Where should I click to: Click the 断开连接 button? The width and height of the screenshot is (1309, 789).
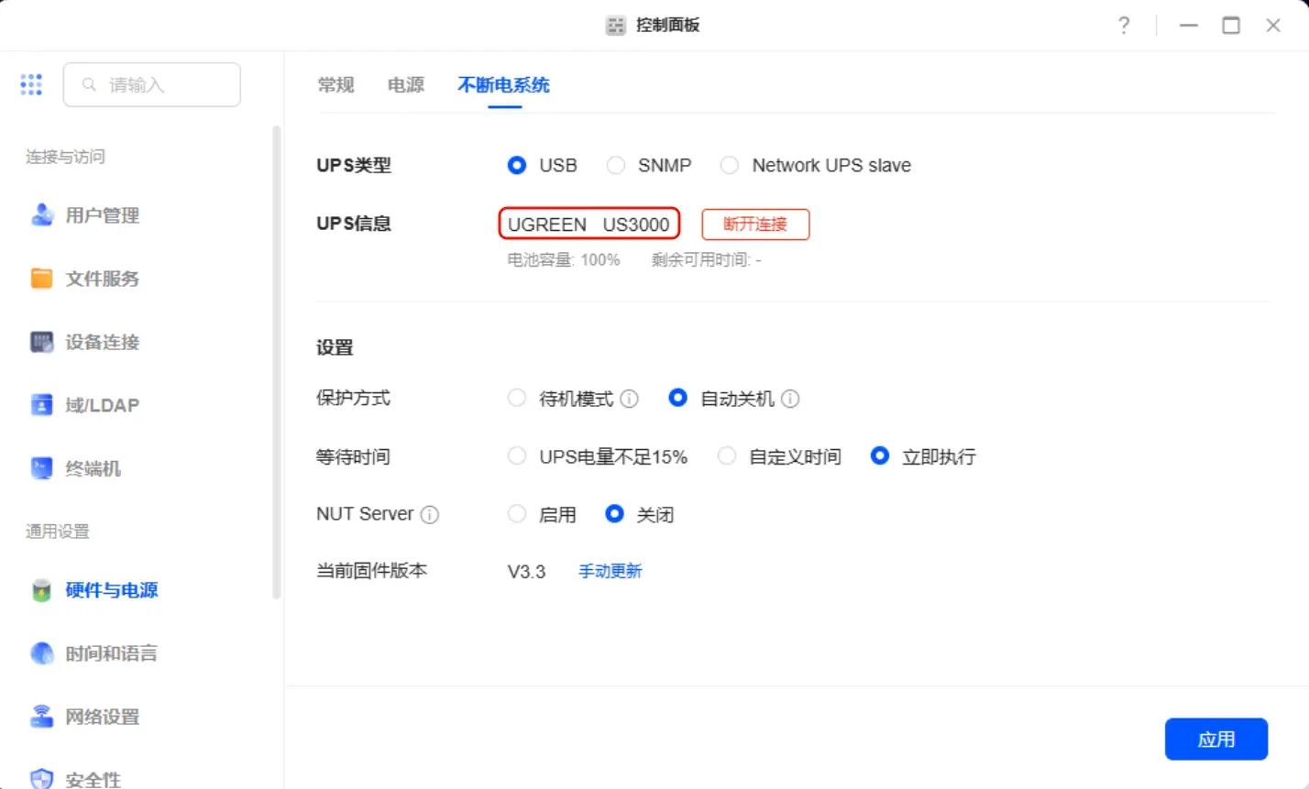point(755,225)
